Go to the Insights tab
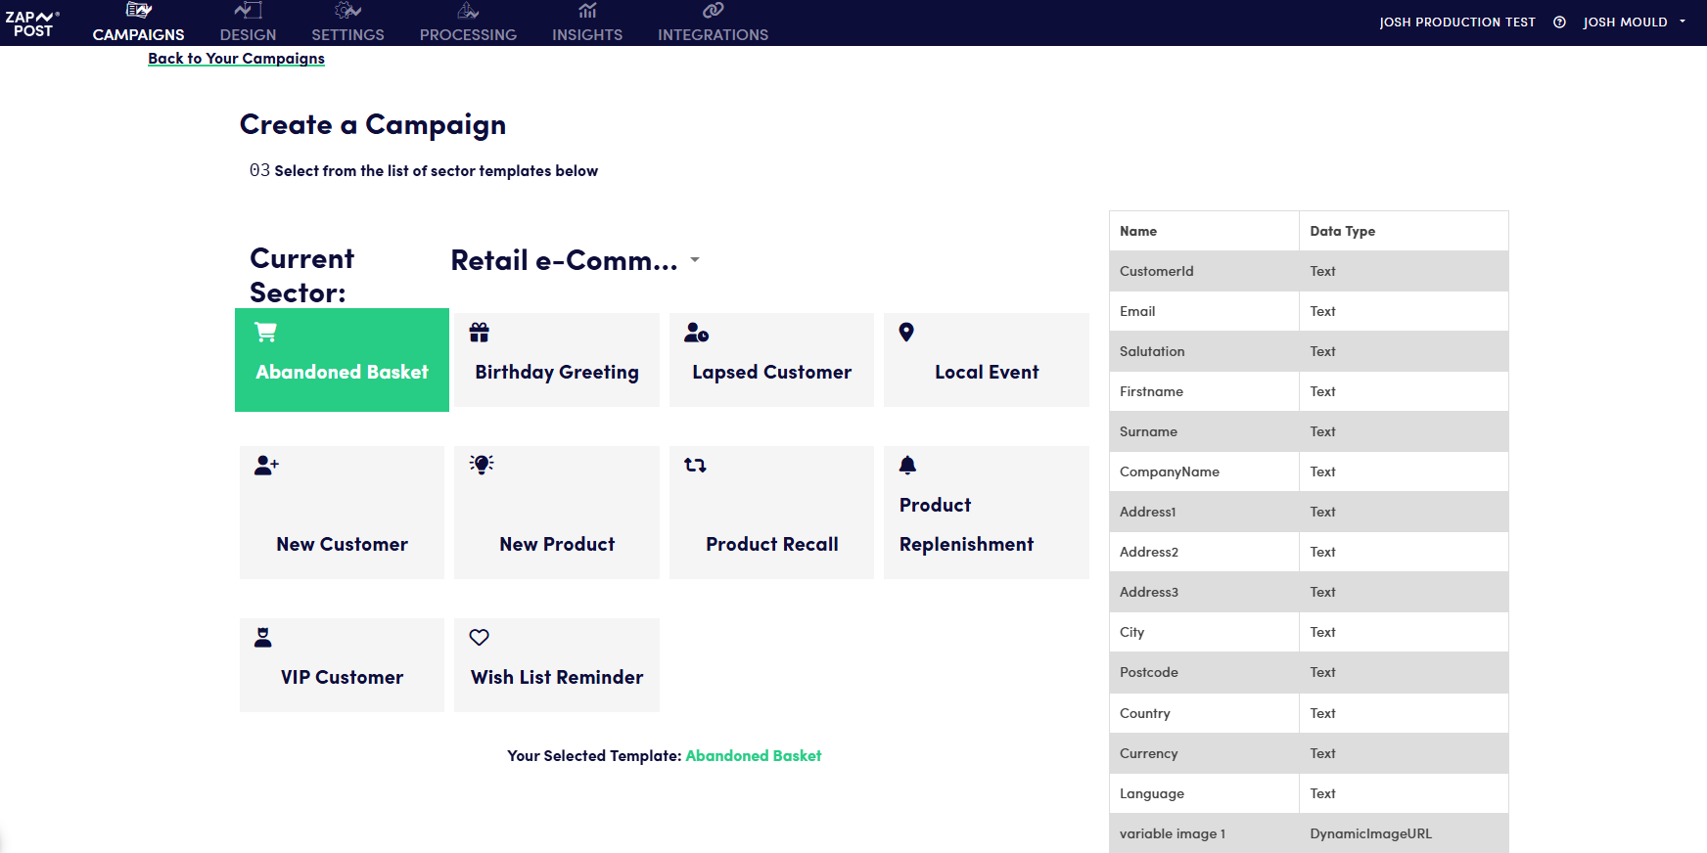1707x853 pixels. point(586,23)
